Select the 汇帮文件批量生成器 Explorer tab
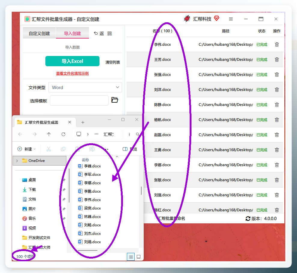 [41, 123]
